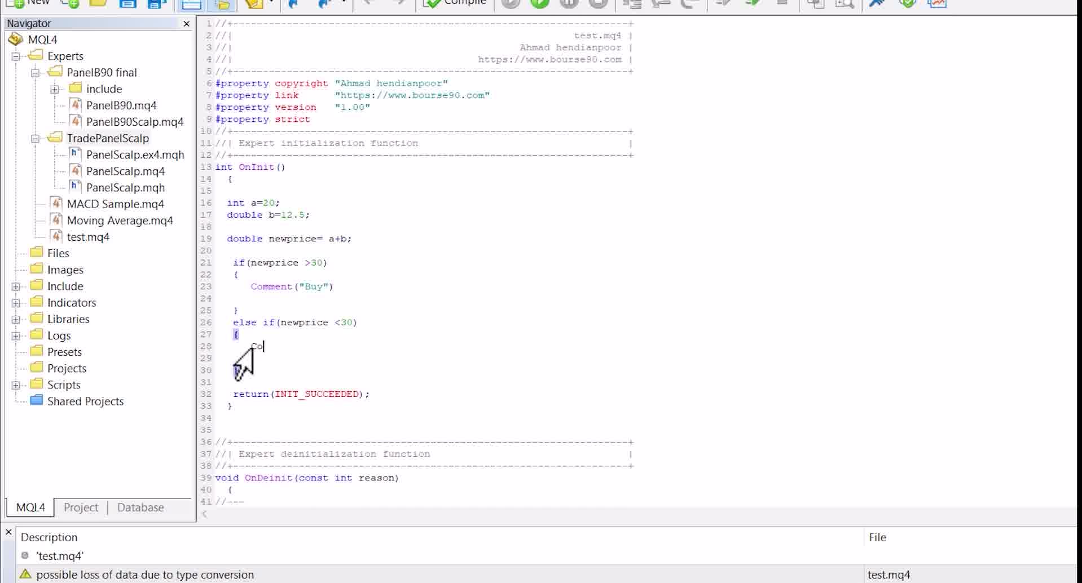Click the MACD Sample.mq4 file icon
This screenshot has height=583, width=1082.
coord(56,203)
